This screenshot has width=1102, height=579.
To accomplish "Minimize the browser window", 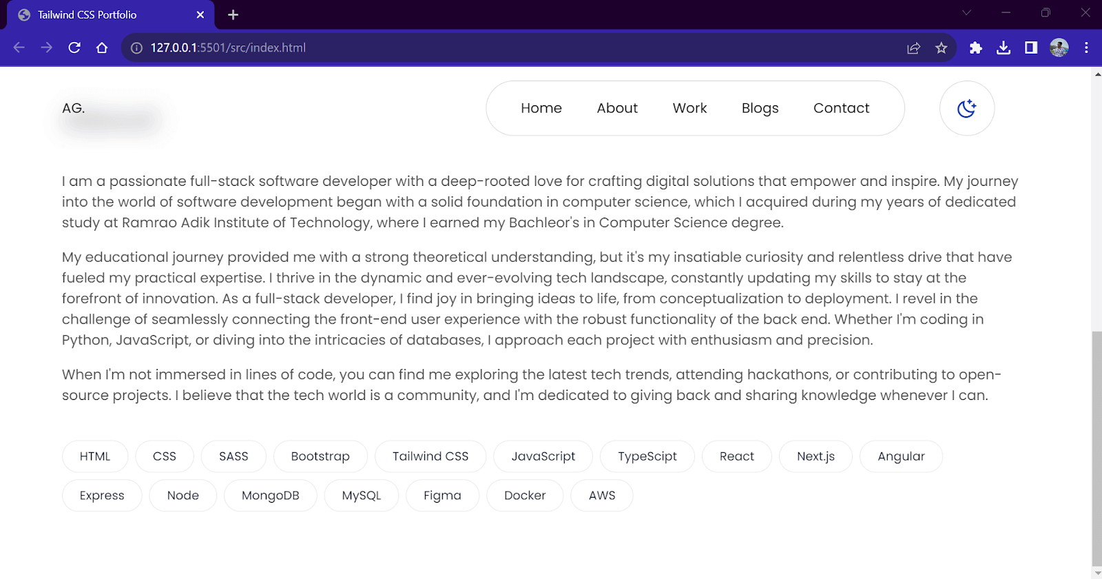I will point(1006,12).
